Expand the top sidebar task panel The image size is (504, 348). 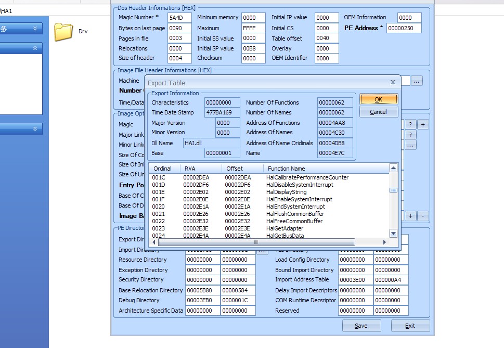coord(35,29)
